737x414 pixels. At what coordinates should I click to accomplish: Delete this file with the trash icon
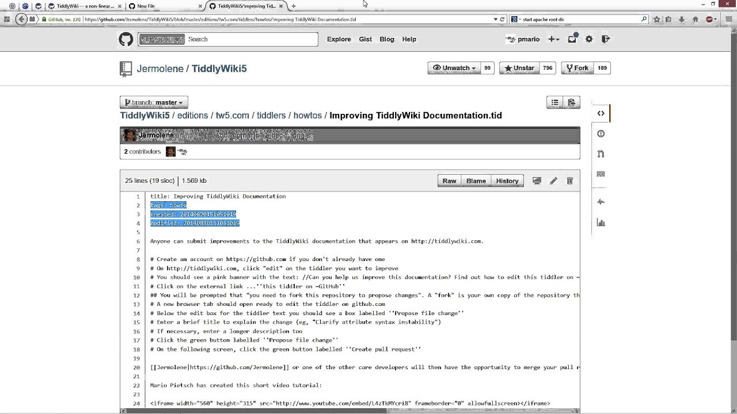569,181
